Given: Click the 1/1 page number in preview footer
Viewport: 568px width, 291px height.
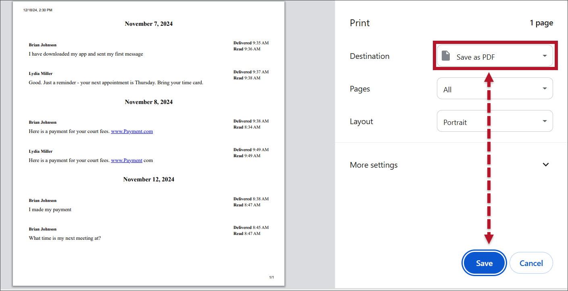Looking at the screenshot, I should point(271,277).
